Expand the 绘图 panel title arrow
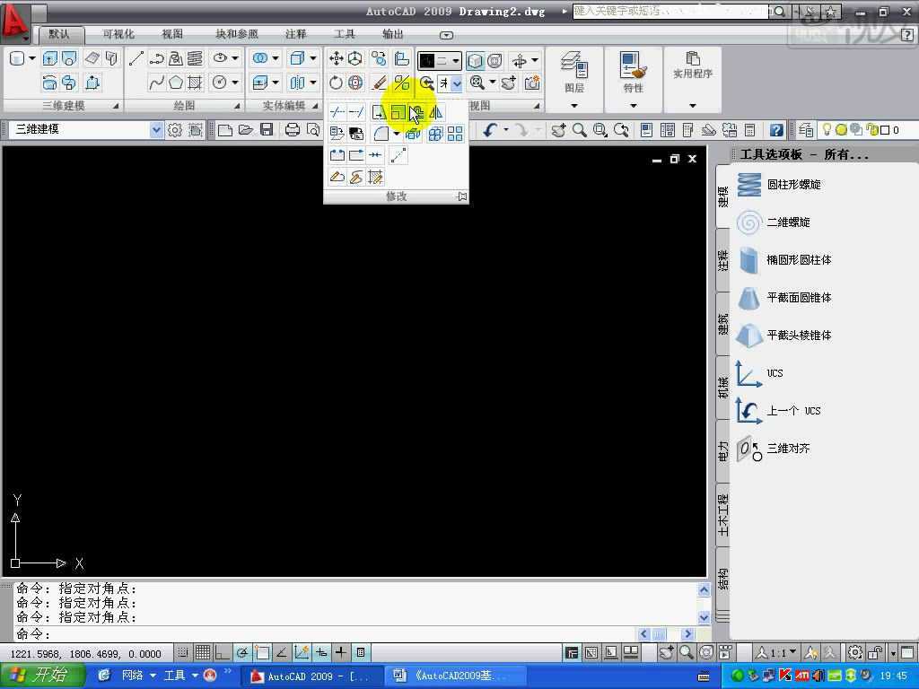 tap(237, 106)
